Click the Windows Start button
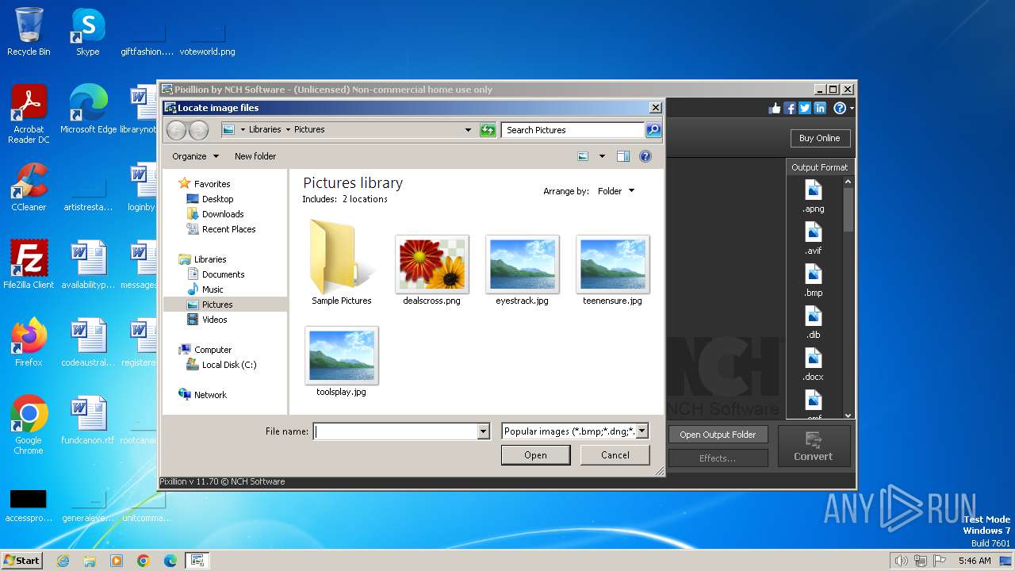The height and width of the screenshot is (571, 1015). (x=22, y=561)
